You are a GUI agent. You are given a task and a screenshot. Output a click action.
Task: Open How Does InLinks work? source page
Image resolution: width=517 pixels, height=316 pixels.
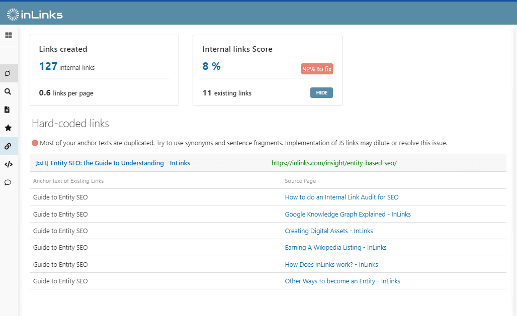(331, 264)
